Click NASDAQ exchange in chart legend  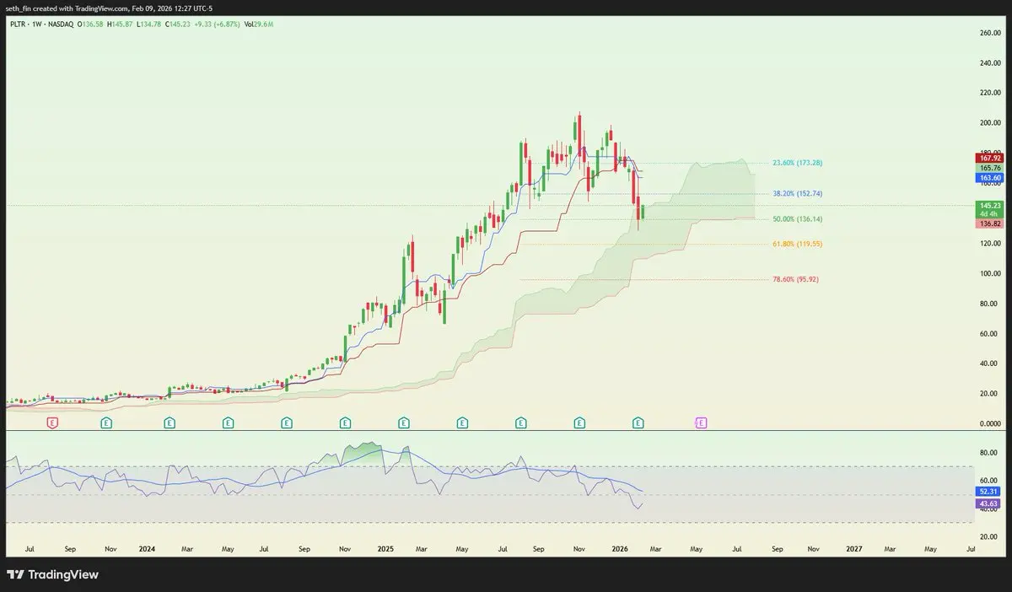point(61,24)
